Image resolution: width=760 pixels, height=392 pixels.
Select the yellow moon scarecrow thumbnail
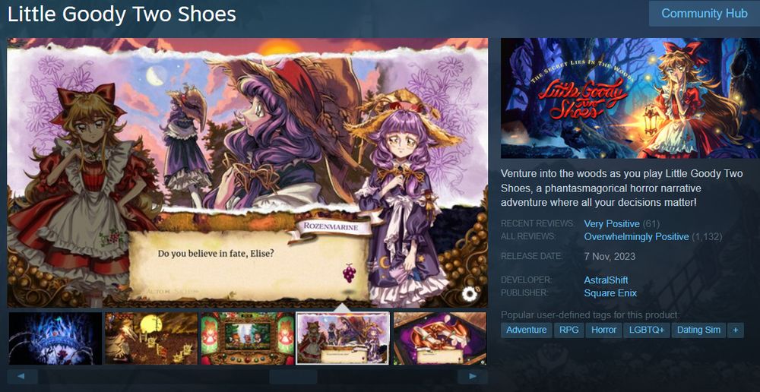tap(151, 338)
